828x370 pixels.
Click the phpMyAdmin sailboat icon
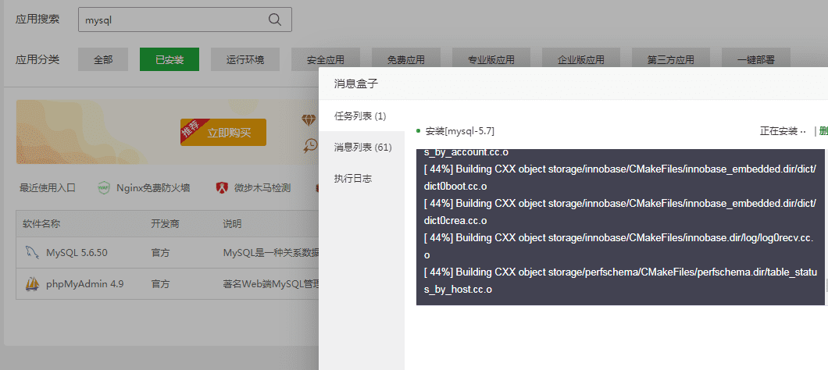[x=32, y=283]
